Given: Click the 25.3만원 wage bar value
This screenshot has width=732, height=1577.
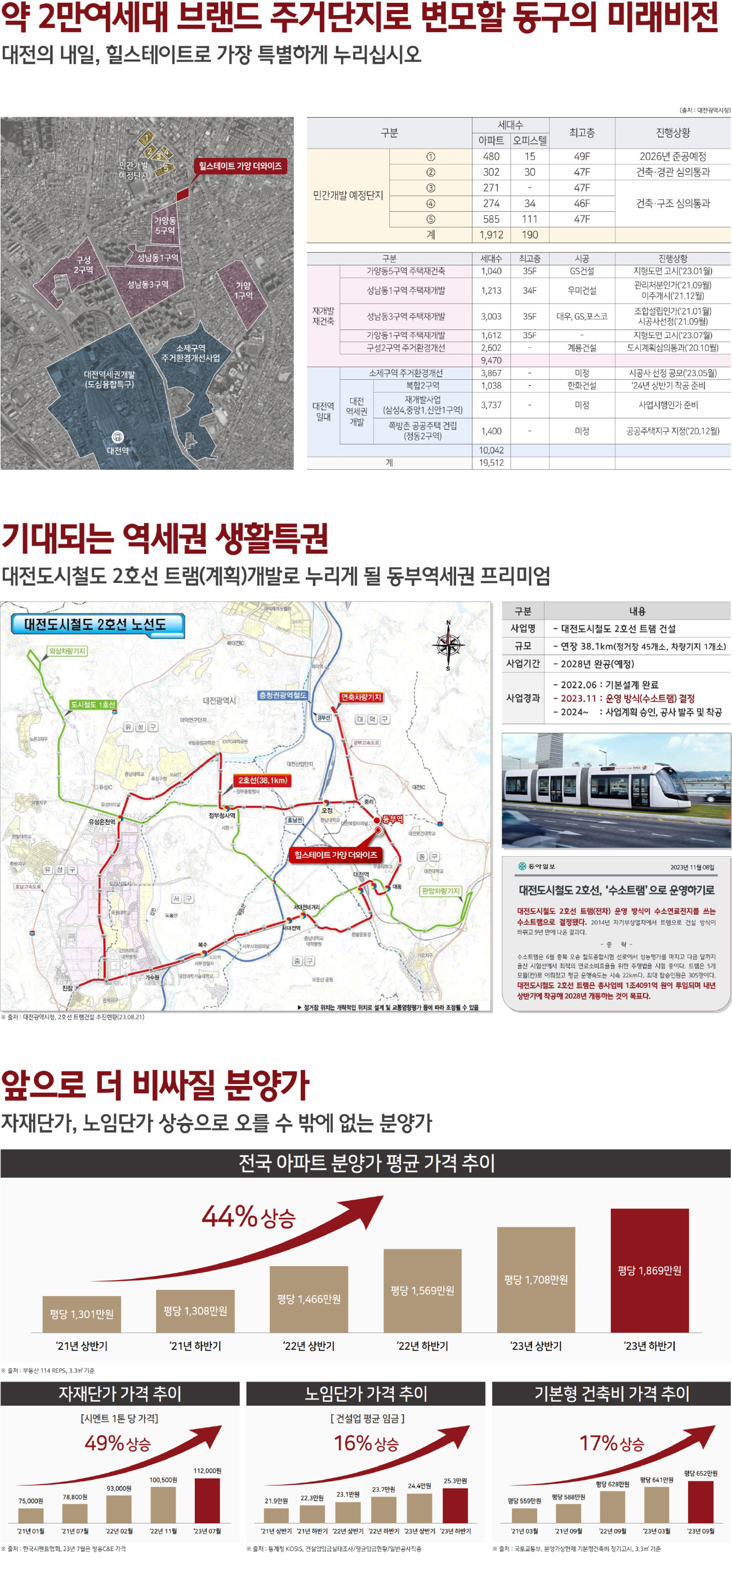Looking at the screenshot, I should coord(455,1481).
